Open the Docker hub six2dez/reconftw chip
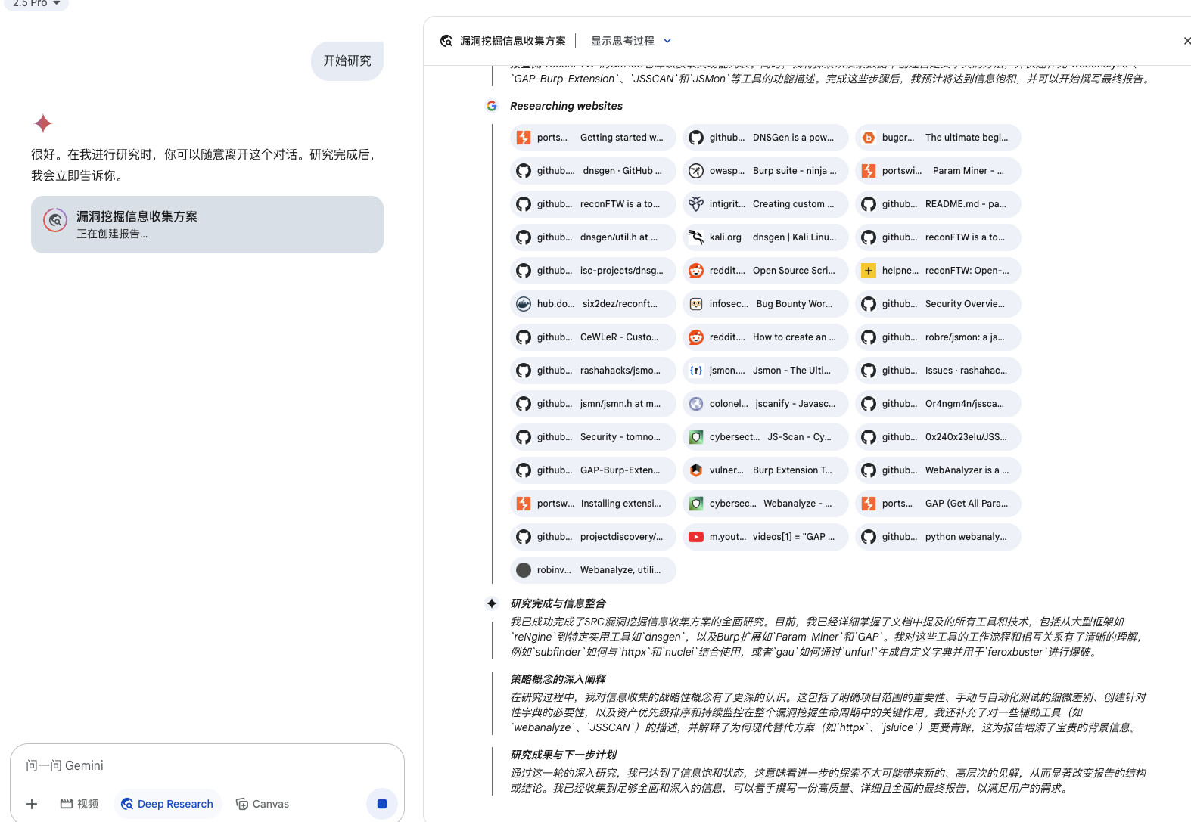Screen dimensions: 1191x822 coord(592,304)
